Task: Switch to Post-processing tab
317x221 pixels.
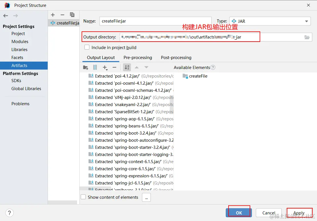Action: click(176, 58)
